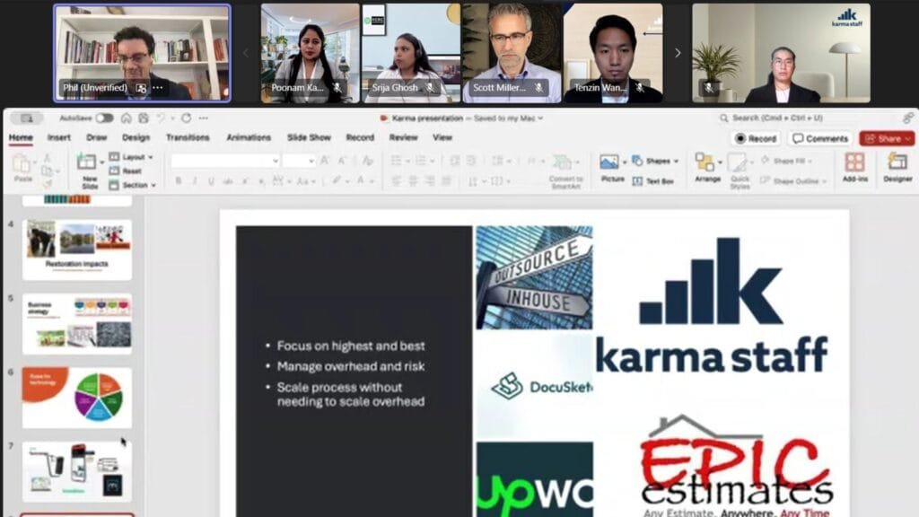Toggle Italic formatting
The image size is (919, 517).
pyautogui.click(x=195, y=181)
